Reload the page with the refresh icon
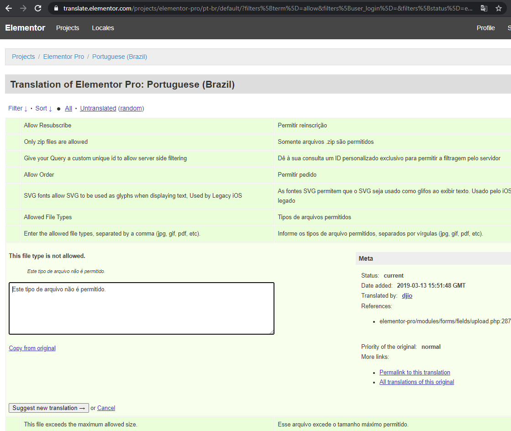This screenshot has width=511, height=431. (38, 8)
